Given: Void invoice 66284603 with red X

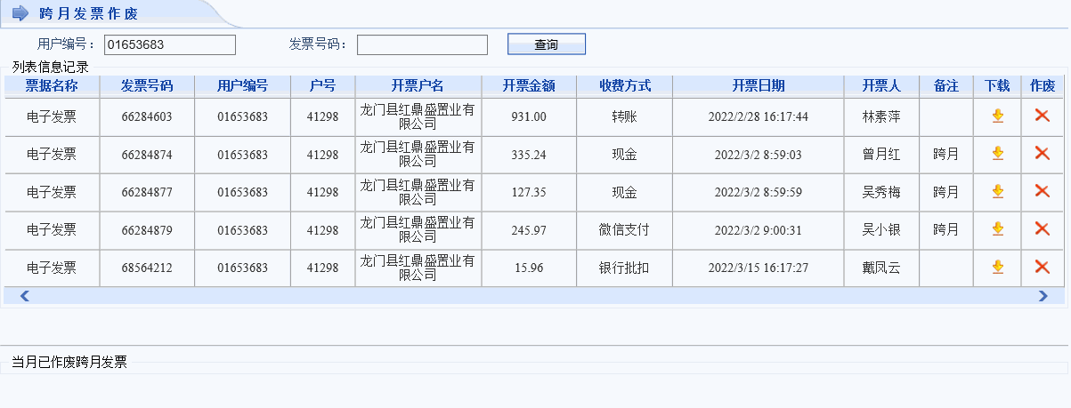Looking at the screenshot, I should 1042,116.
